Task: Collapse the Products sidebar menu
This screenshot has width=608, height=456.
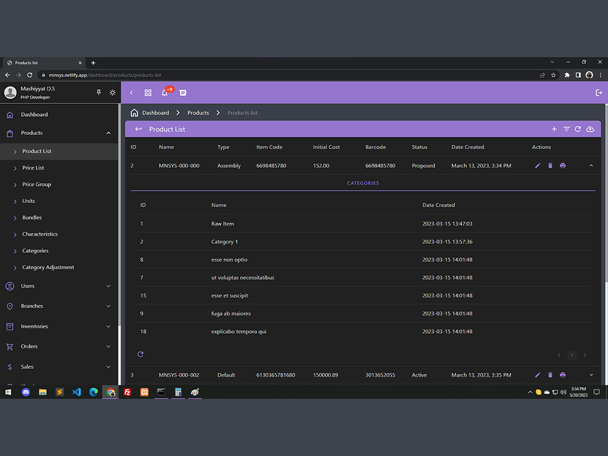Action: click(108, 133)
